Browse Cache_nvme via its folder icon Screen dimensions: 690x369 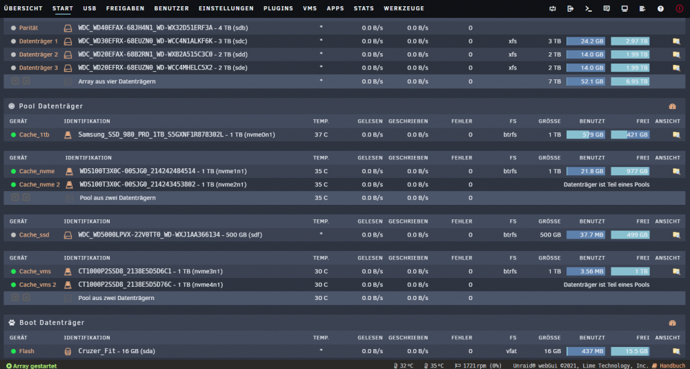[x=676, y=171]
